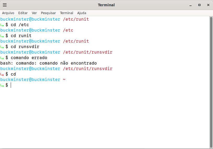Screen dimensions: 213x149
Task: Click the "comando errado" command text
Action: coord(29,58)
